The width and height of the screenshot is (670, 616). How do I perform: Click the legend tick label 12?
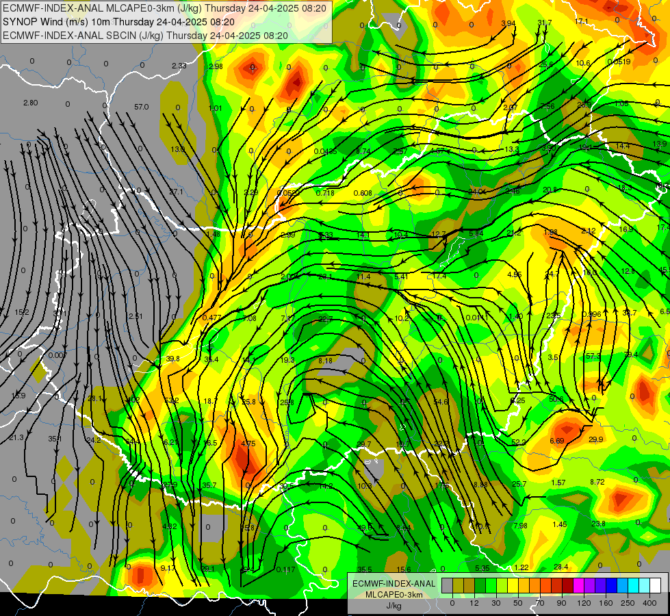pos(474,603)
